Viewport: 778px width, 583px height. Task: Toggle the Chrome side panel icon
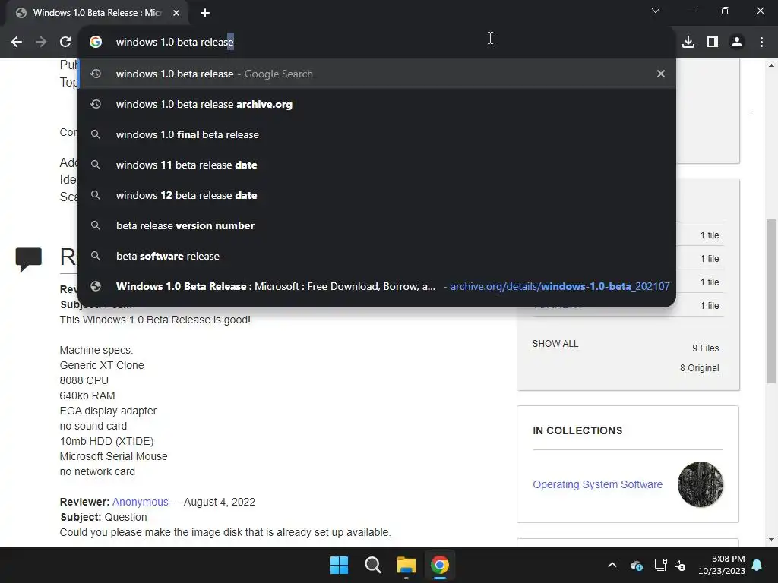click(x=713, y=43)
